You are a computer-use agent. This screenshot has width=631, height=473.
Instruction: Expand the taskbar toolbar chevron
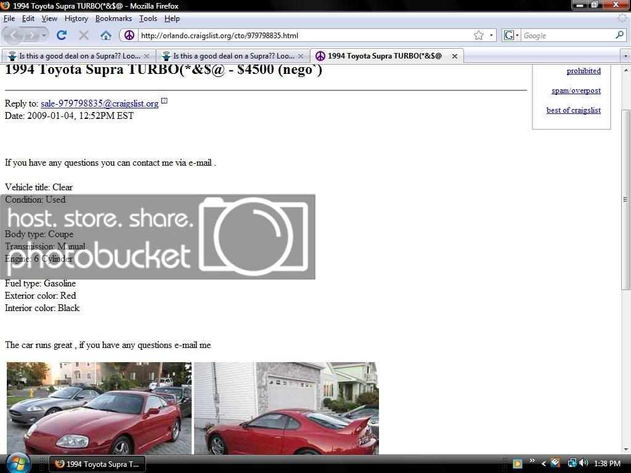point(532,461)
